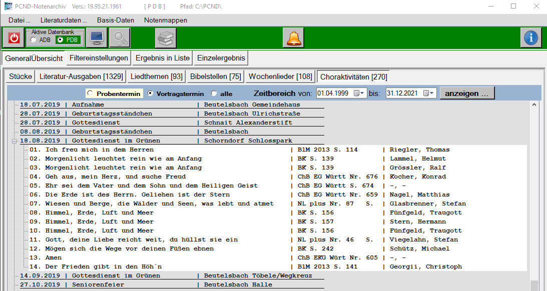This screenshot has height=291, width=547.
Task: Select the Probentermin radio option
Action: tap(90, 93)
